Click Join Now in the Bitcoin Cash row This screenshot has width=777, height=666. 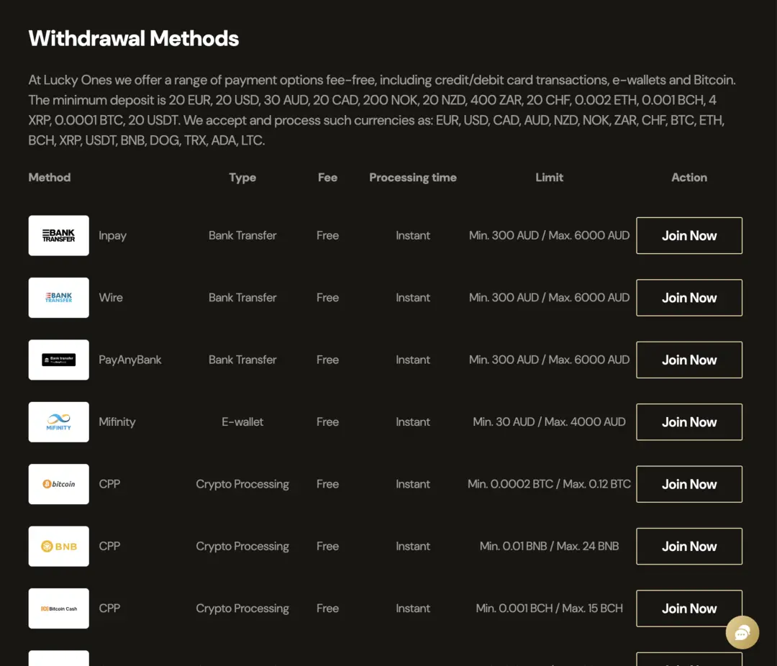click(689, 608)
